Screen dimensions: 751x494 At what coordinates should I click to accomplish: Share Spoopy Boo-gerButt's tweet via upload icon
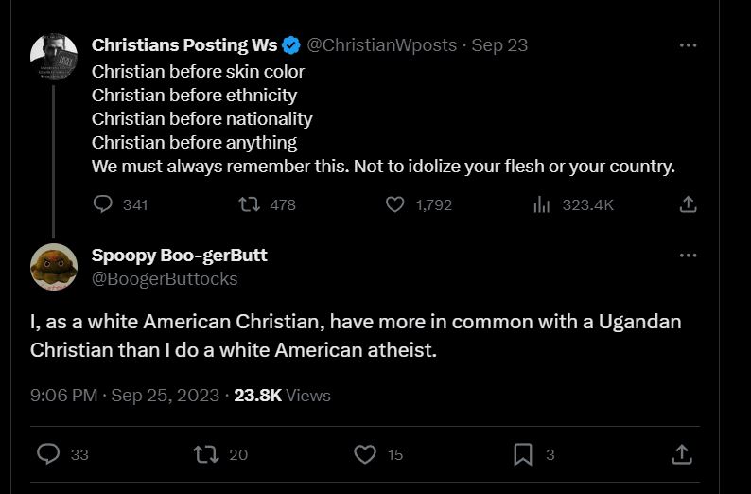(x=682, y=454)
